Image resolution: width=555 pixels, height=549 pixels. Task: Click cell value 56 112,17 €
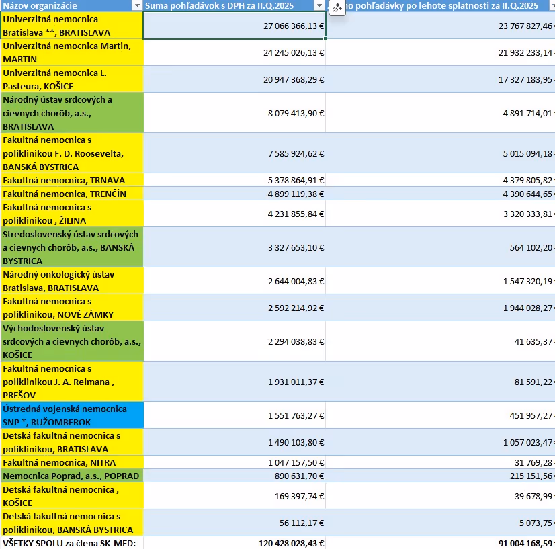pos(302,523)
